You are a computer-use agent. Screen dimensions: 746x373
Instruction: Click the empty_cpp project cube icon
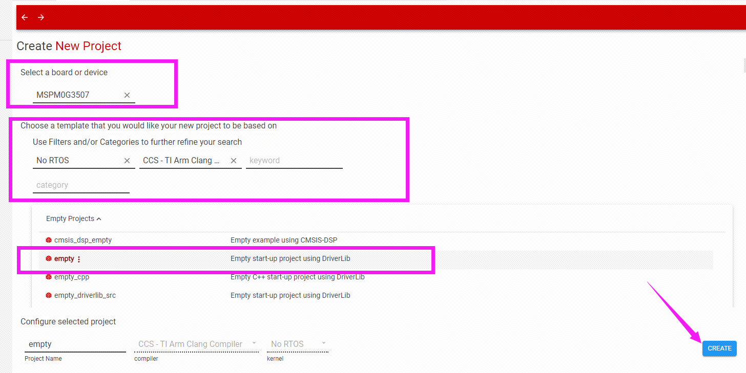[49, 277]
